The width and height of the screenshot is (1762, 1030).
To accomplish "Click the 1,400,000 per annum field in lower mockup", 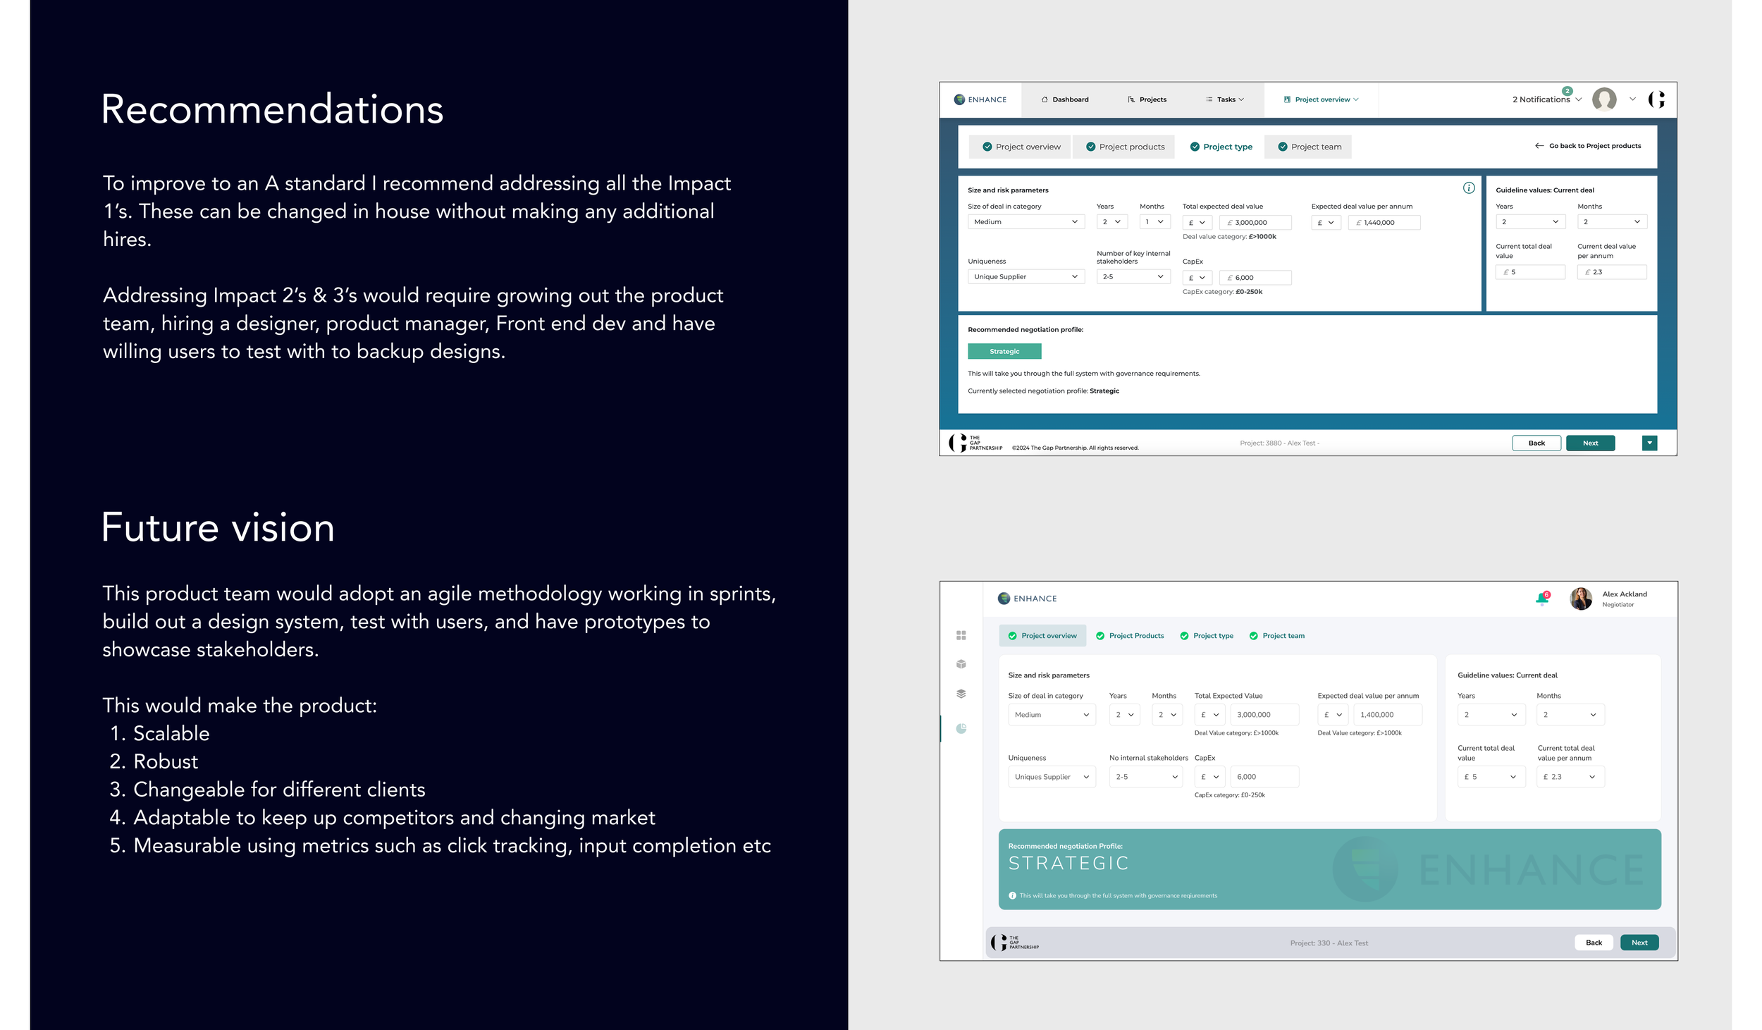I will click(x=1388, y=715).
